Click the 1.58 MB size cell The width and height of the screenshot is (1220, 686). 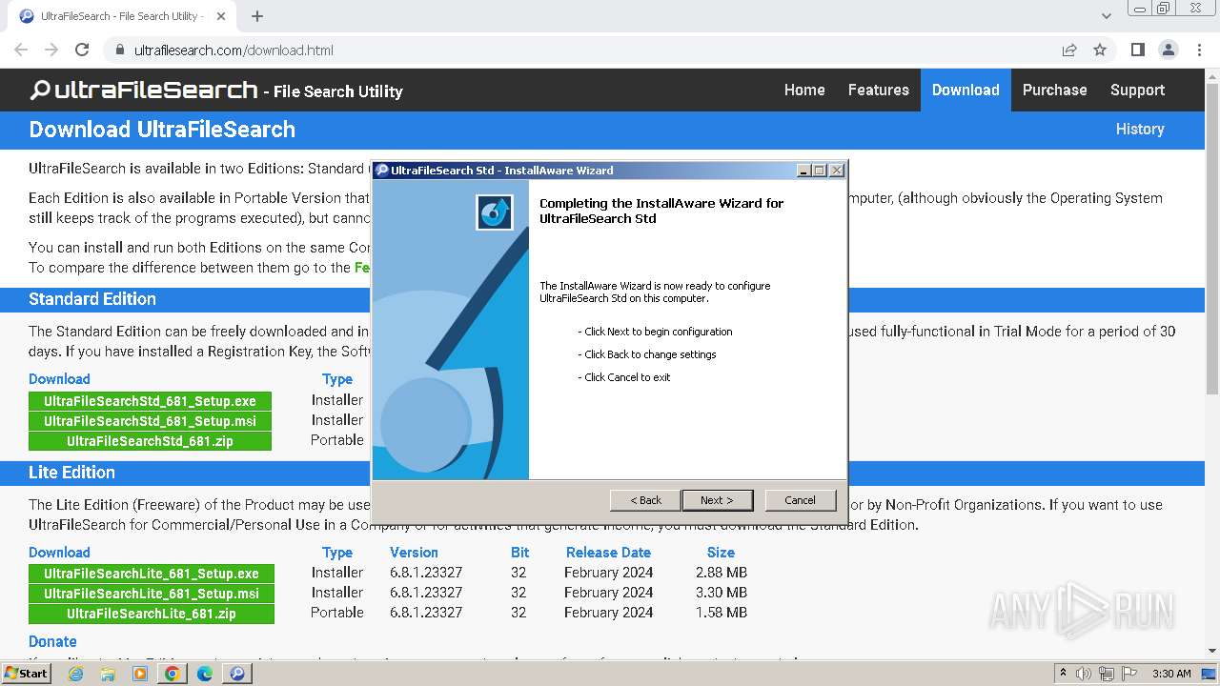point(722,613)
